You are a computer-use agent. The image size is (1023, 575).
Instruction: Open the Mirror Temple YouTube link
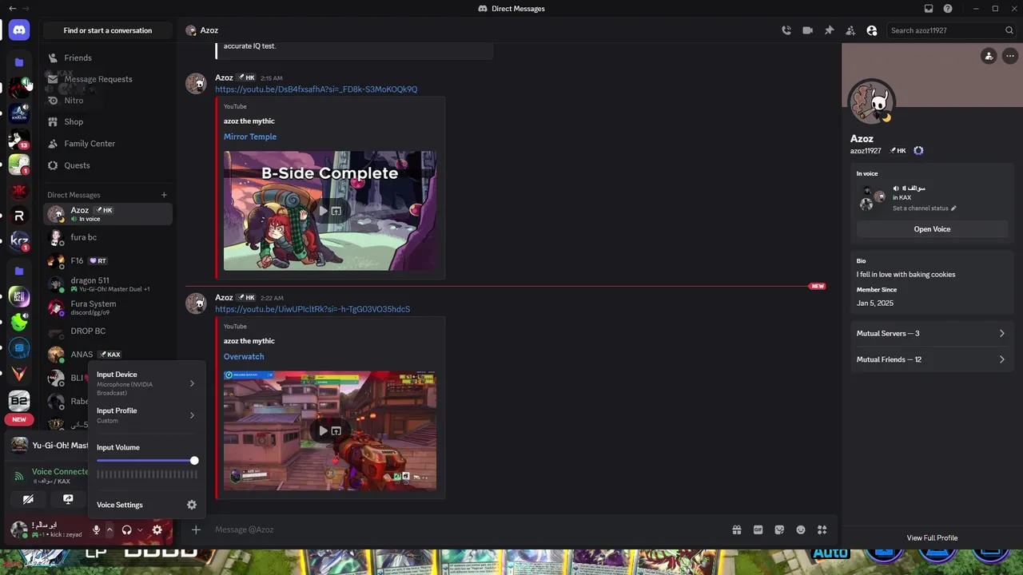(x=250, y=137)
